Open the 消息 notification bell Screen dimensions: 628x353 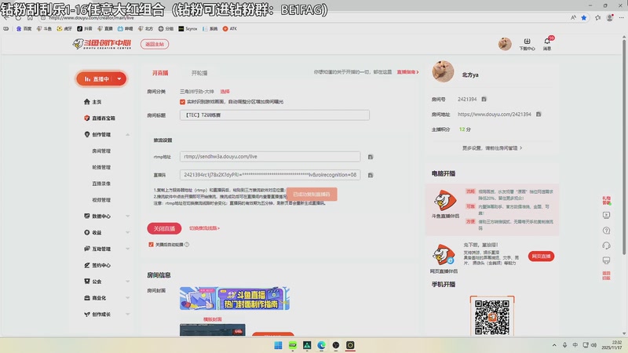(x=547, y=44)
